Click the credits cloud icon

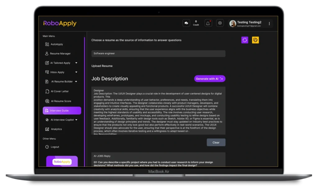(186, 23)
